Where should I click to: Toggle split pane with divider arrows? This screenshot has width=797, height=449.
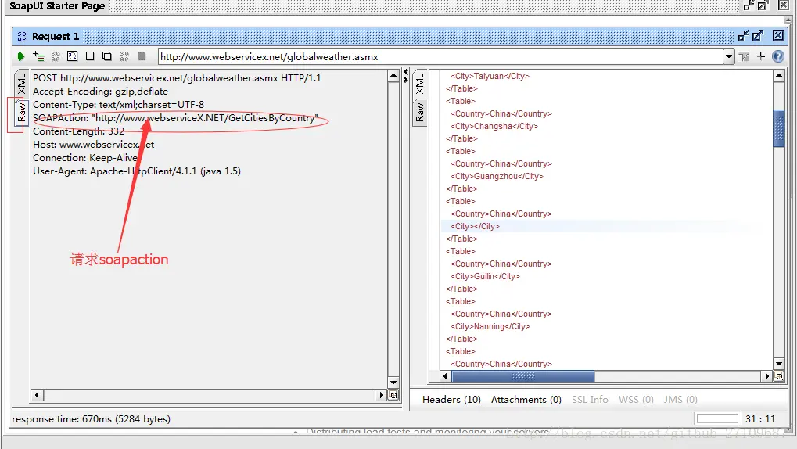pyautogui.click(x=406, y=76)
